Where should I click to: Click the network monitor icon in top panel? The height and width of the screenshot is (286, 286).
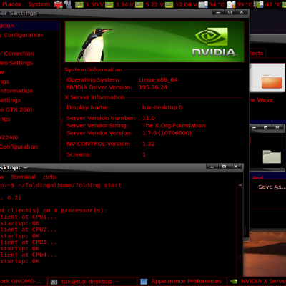68,4
